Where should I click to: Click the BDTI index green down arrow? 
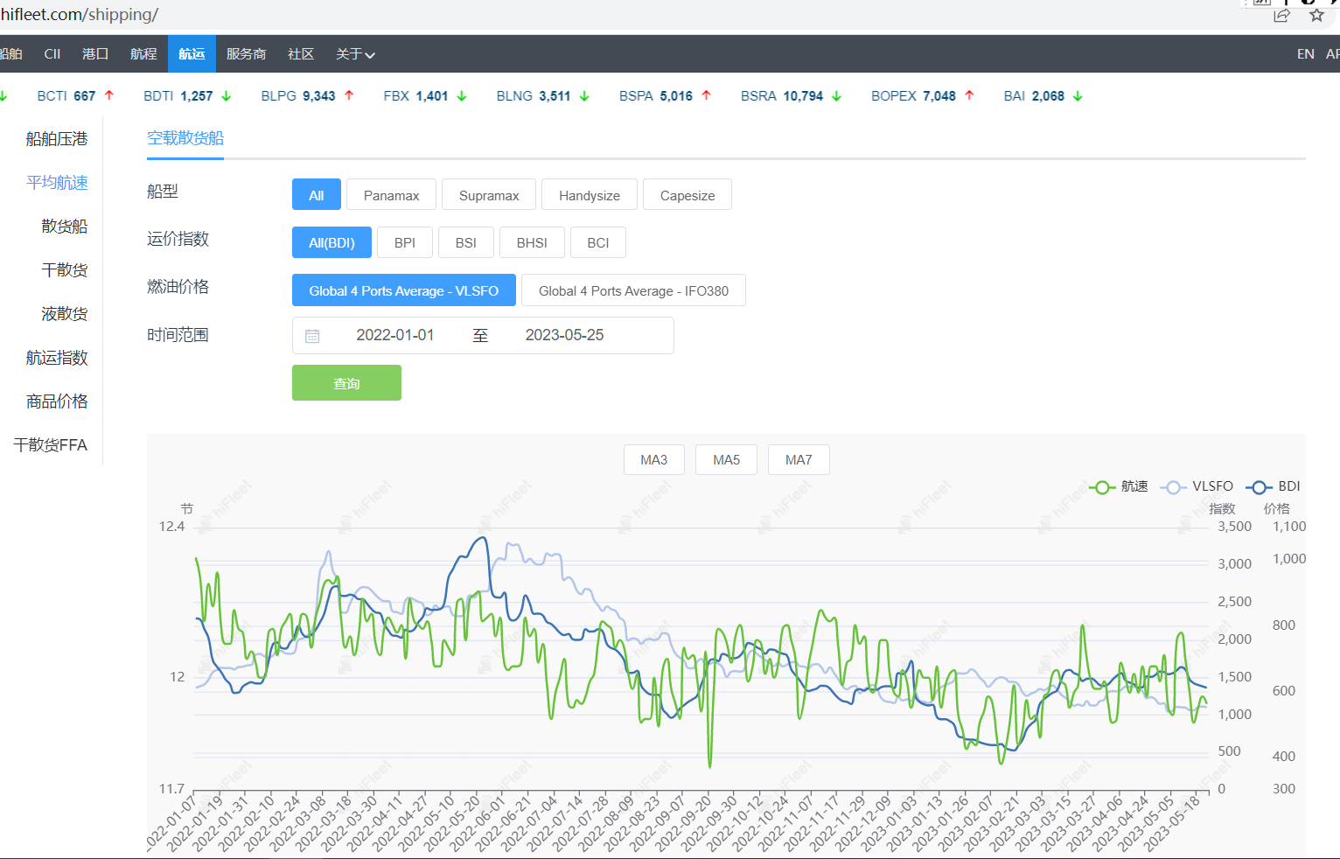click(x=227, y=96)
